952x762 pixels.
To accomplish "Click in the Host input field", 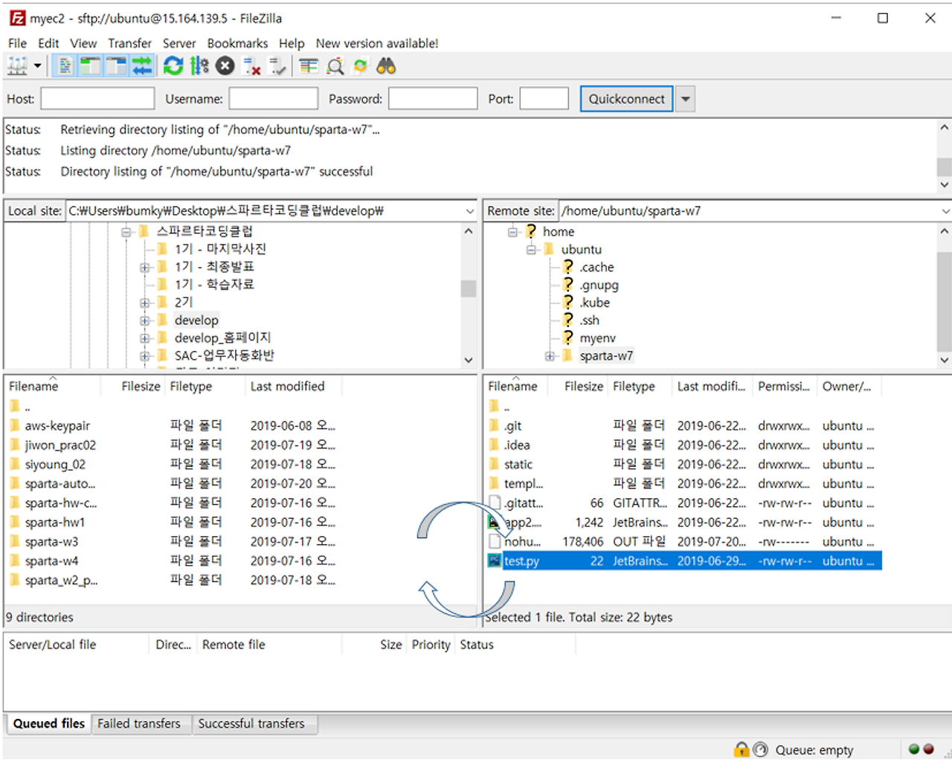I will [x=97, y=98].
